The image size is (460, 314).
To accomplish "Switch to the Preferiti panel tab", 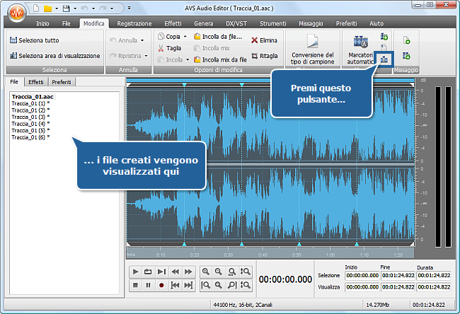I will pyautogui.click(x=62, y=82).
